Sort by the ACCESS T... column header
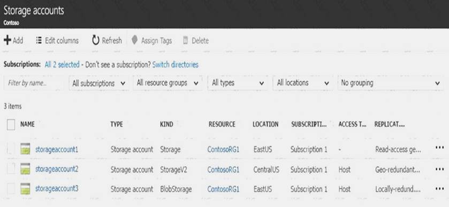Viewport: 449px width, 207px height. pos(353,124)
